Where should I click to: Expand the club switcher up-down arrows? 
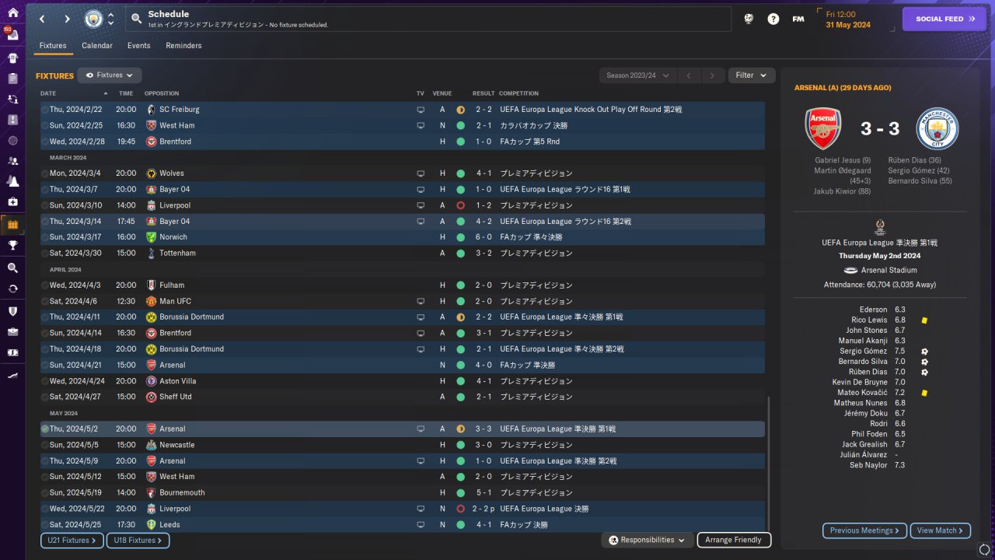point(111,19)
